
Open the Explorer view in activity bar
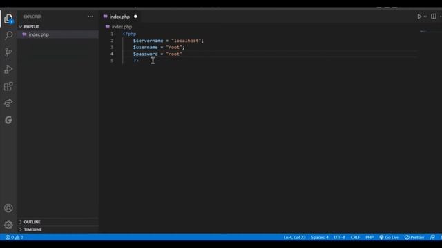click(8, 19)
